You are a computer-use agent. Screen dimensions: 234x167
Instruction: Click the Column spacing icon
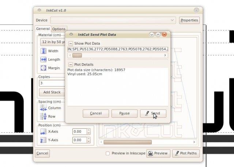click(x=44, y=108)
